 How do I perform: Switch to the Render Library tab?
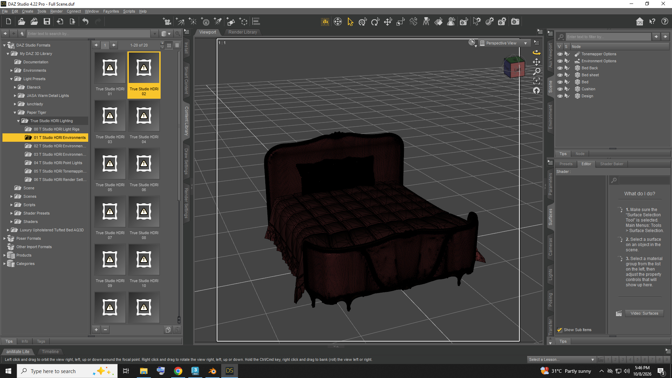pos(243,32)
